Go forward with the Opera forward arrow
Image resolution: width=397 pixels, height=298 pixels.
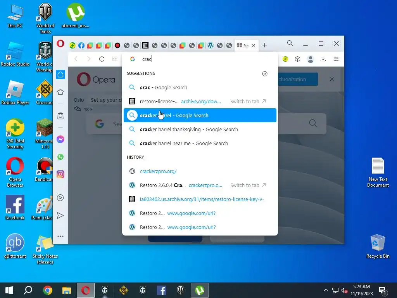tap(89, 59)
